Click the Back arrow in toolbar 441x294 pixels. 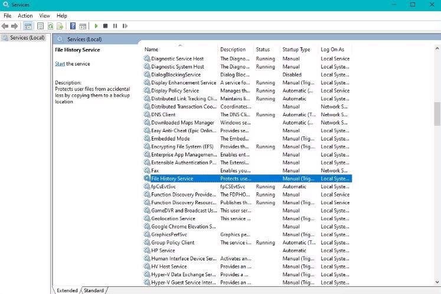pos(5,26)
